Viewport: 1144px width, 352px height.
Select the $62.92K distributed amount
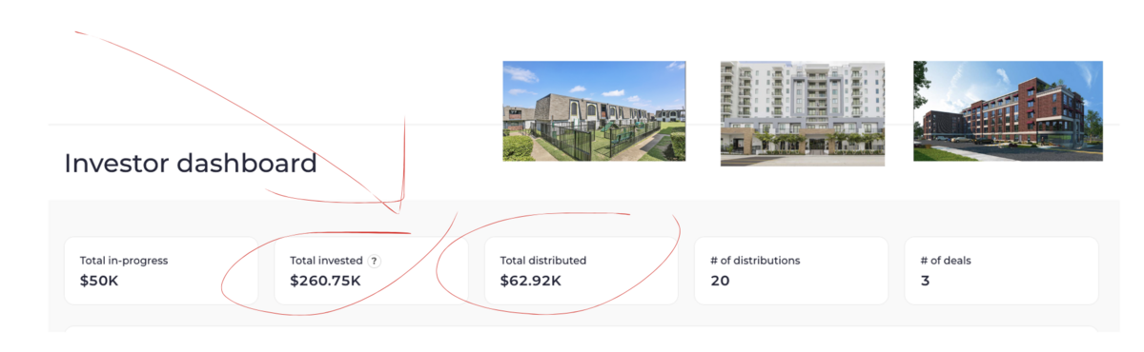click(x=531, y=282)
